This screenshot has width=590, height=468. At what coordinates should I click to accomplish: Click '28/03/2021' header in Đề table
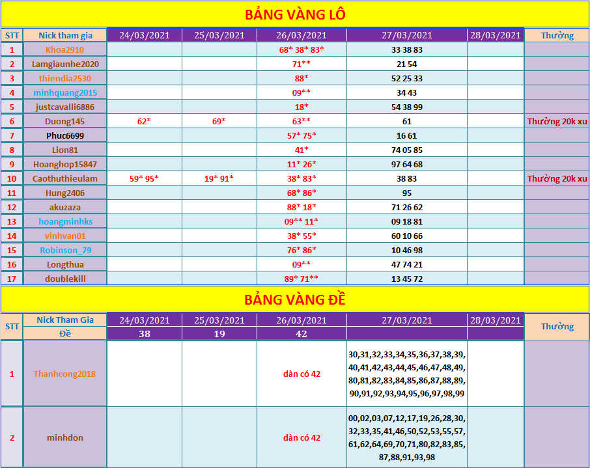[x=495, y=320]
